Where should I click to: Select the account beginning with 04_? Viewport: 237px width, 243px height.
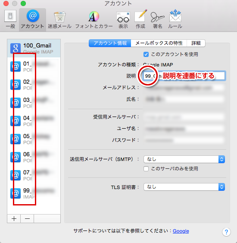34,121
